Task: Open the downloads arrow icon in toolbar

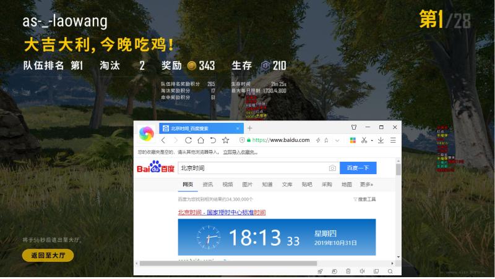Action: click(381, 140)
